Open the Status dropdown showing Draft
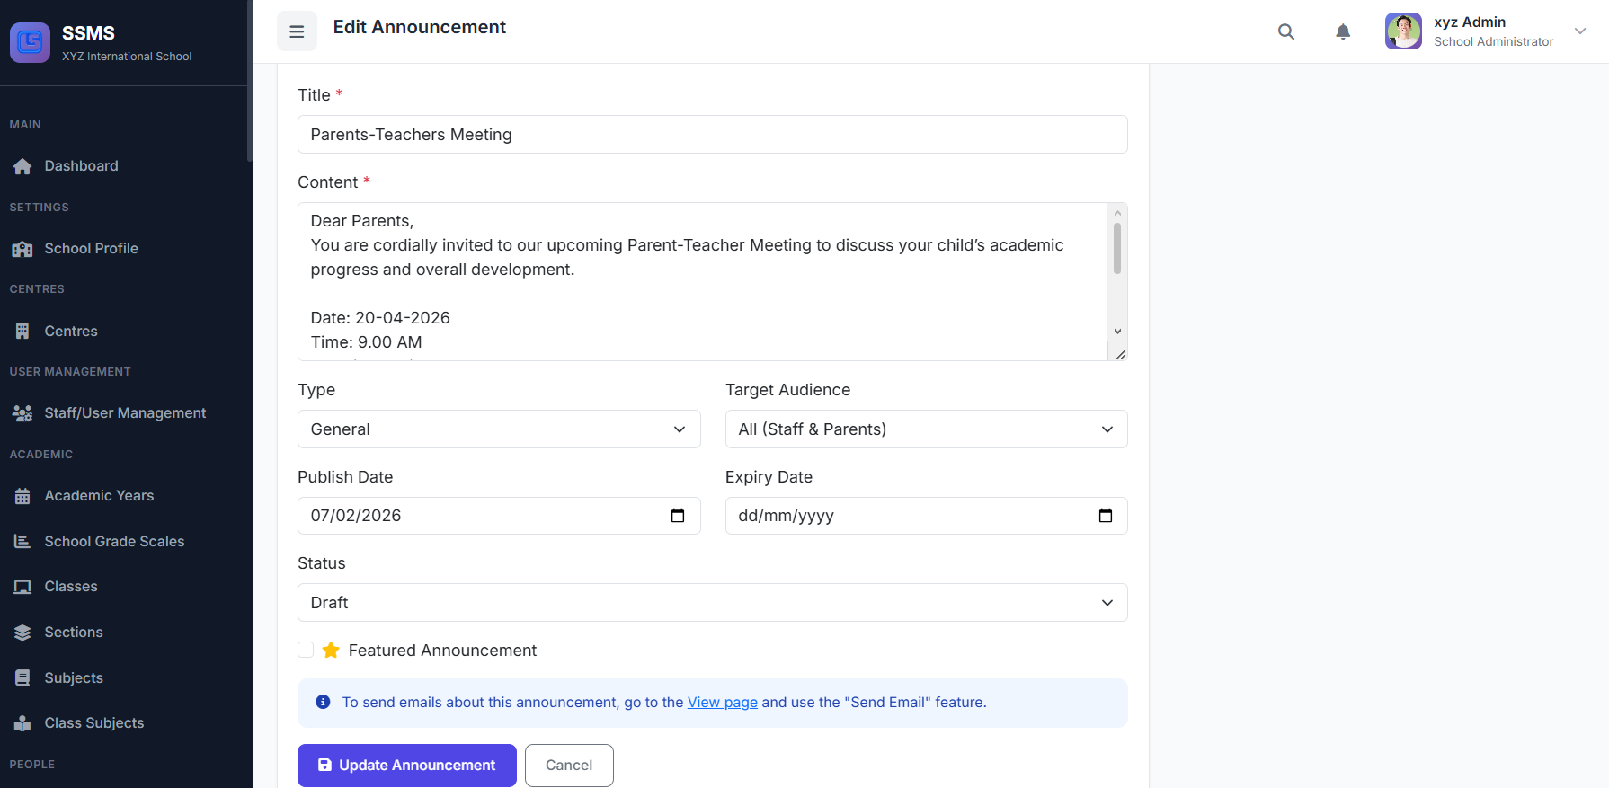 click(x=712, y=603)
